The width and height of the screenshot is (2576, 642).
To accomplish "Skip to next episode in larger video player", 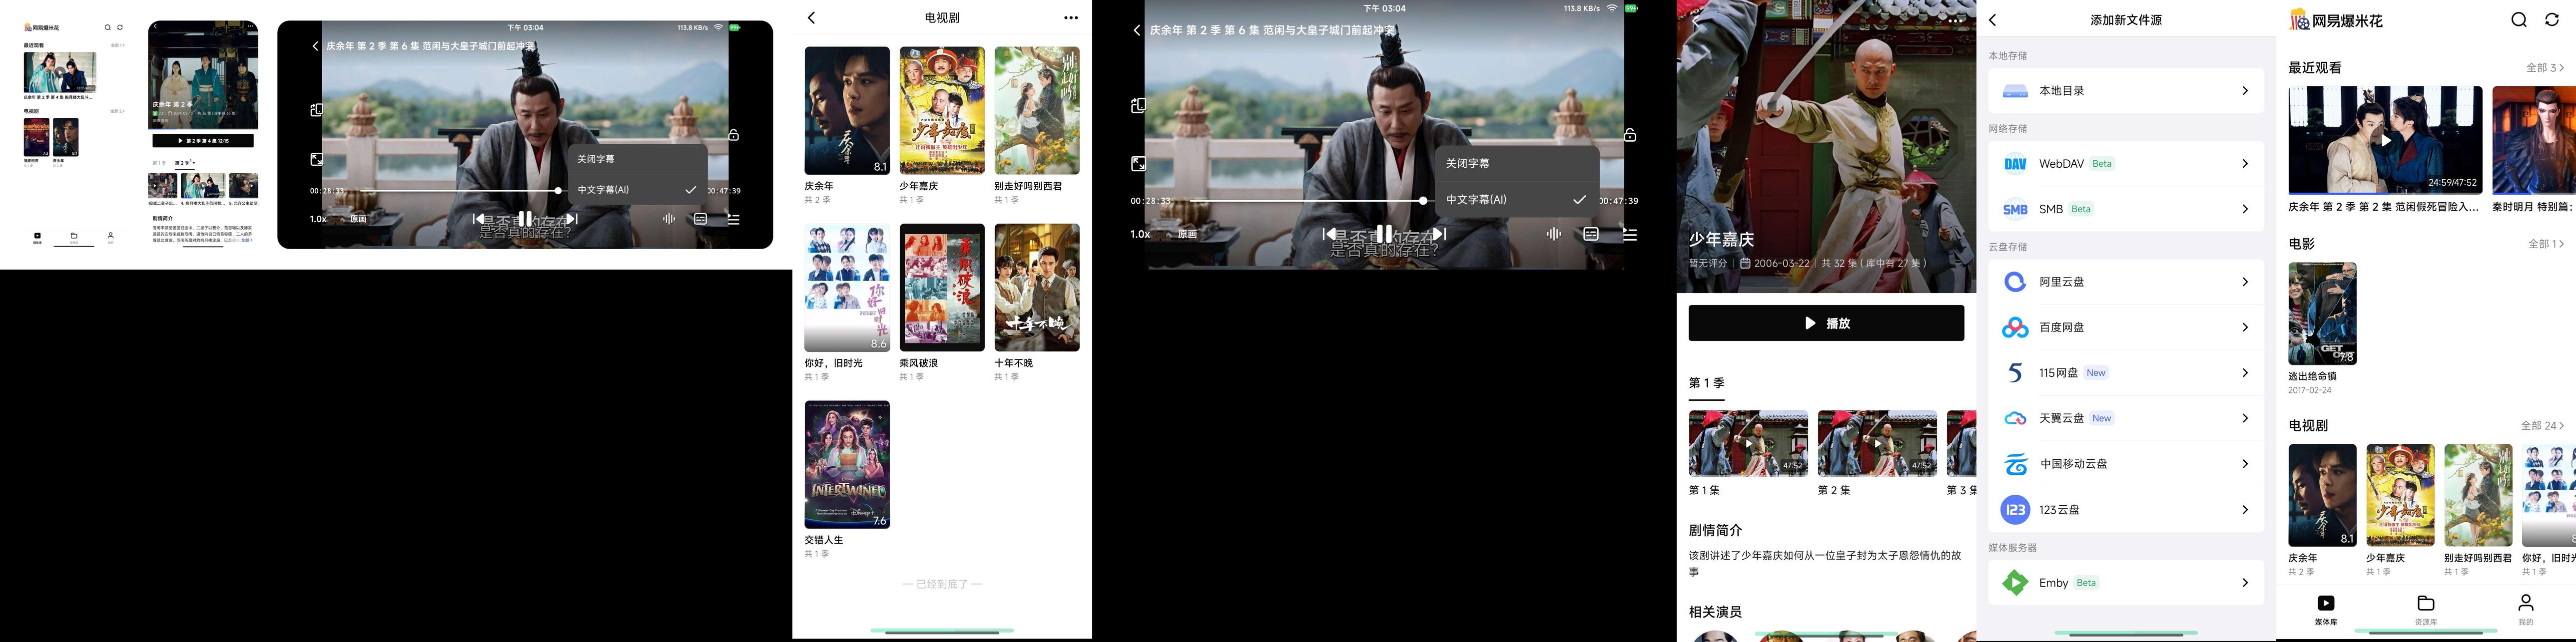I will tap(1439, 234).
